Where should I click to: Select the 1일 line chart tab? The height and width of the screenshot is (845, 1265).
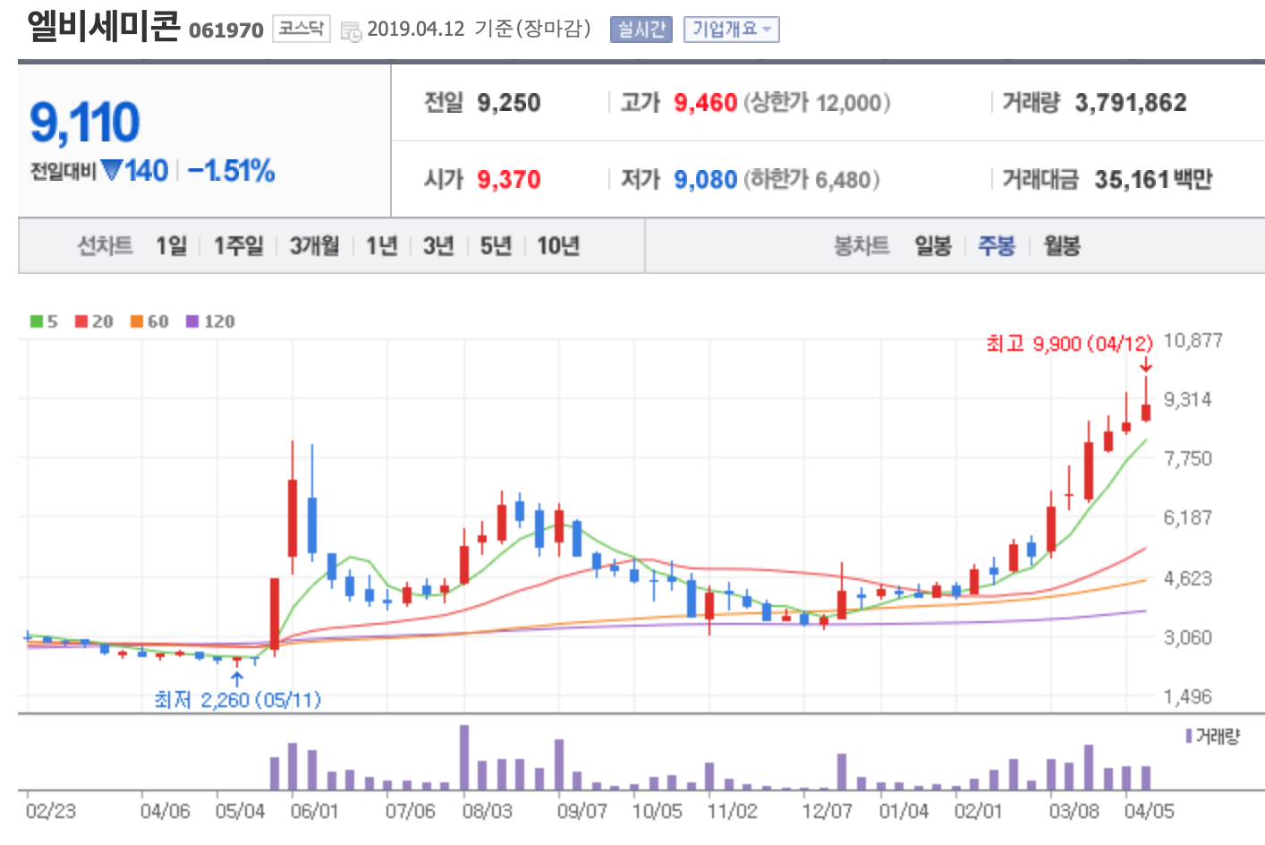pyautogui.click(x=172, y=245)
